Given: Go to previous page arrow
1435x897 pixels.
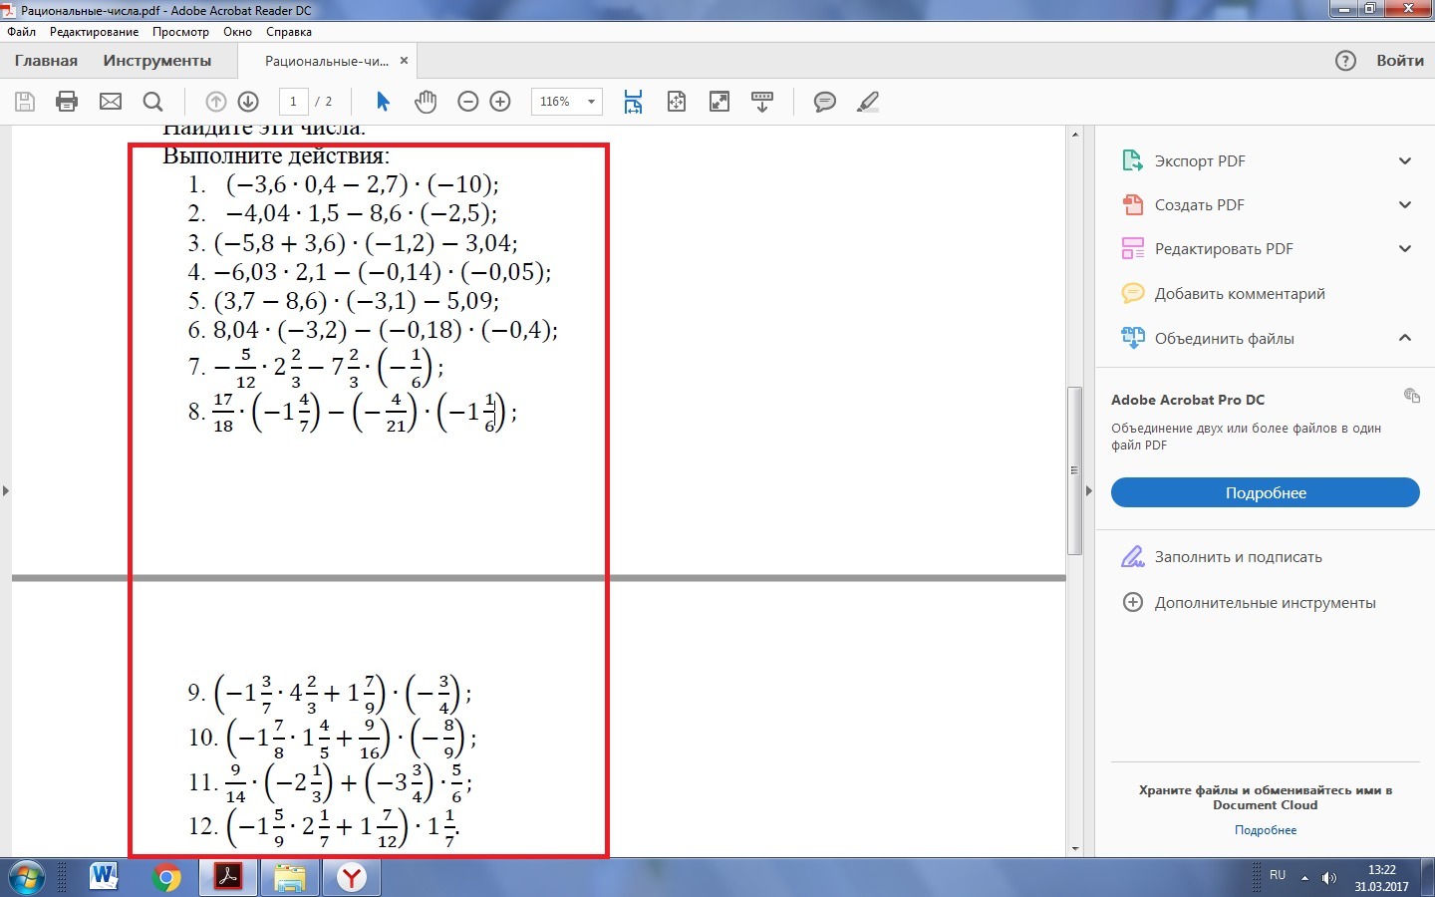Looking at the screenshot, I should pos(215,102).
